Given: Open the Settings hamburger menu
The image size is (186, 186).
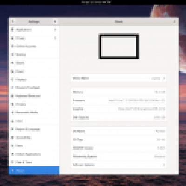Looking at the screenshot, I should click(x=55, y=21).
